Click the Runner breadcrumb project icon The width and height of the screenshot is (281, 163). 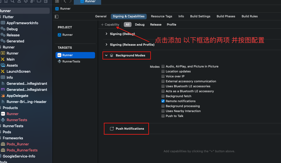tap(57, 9)
